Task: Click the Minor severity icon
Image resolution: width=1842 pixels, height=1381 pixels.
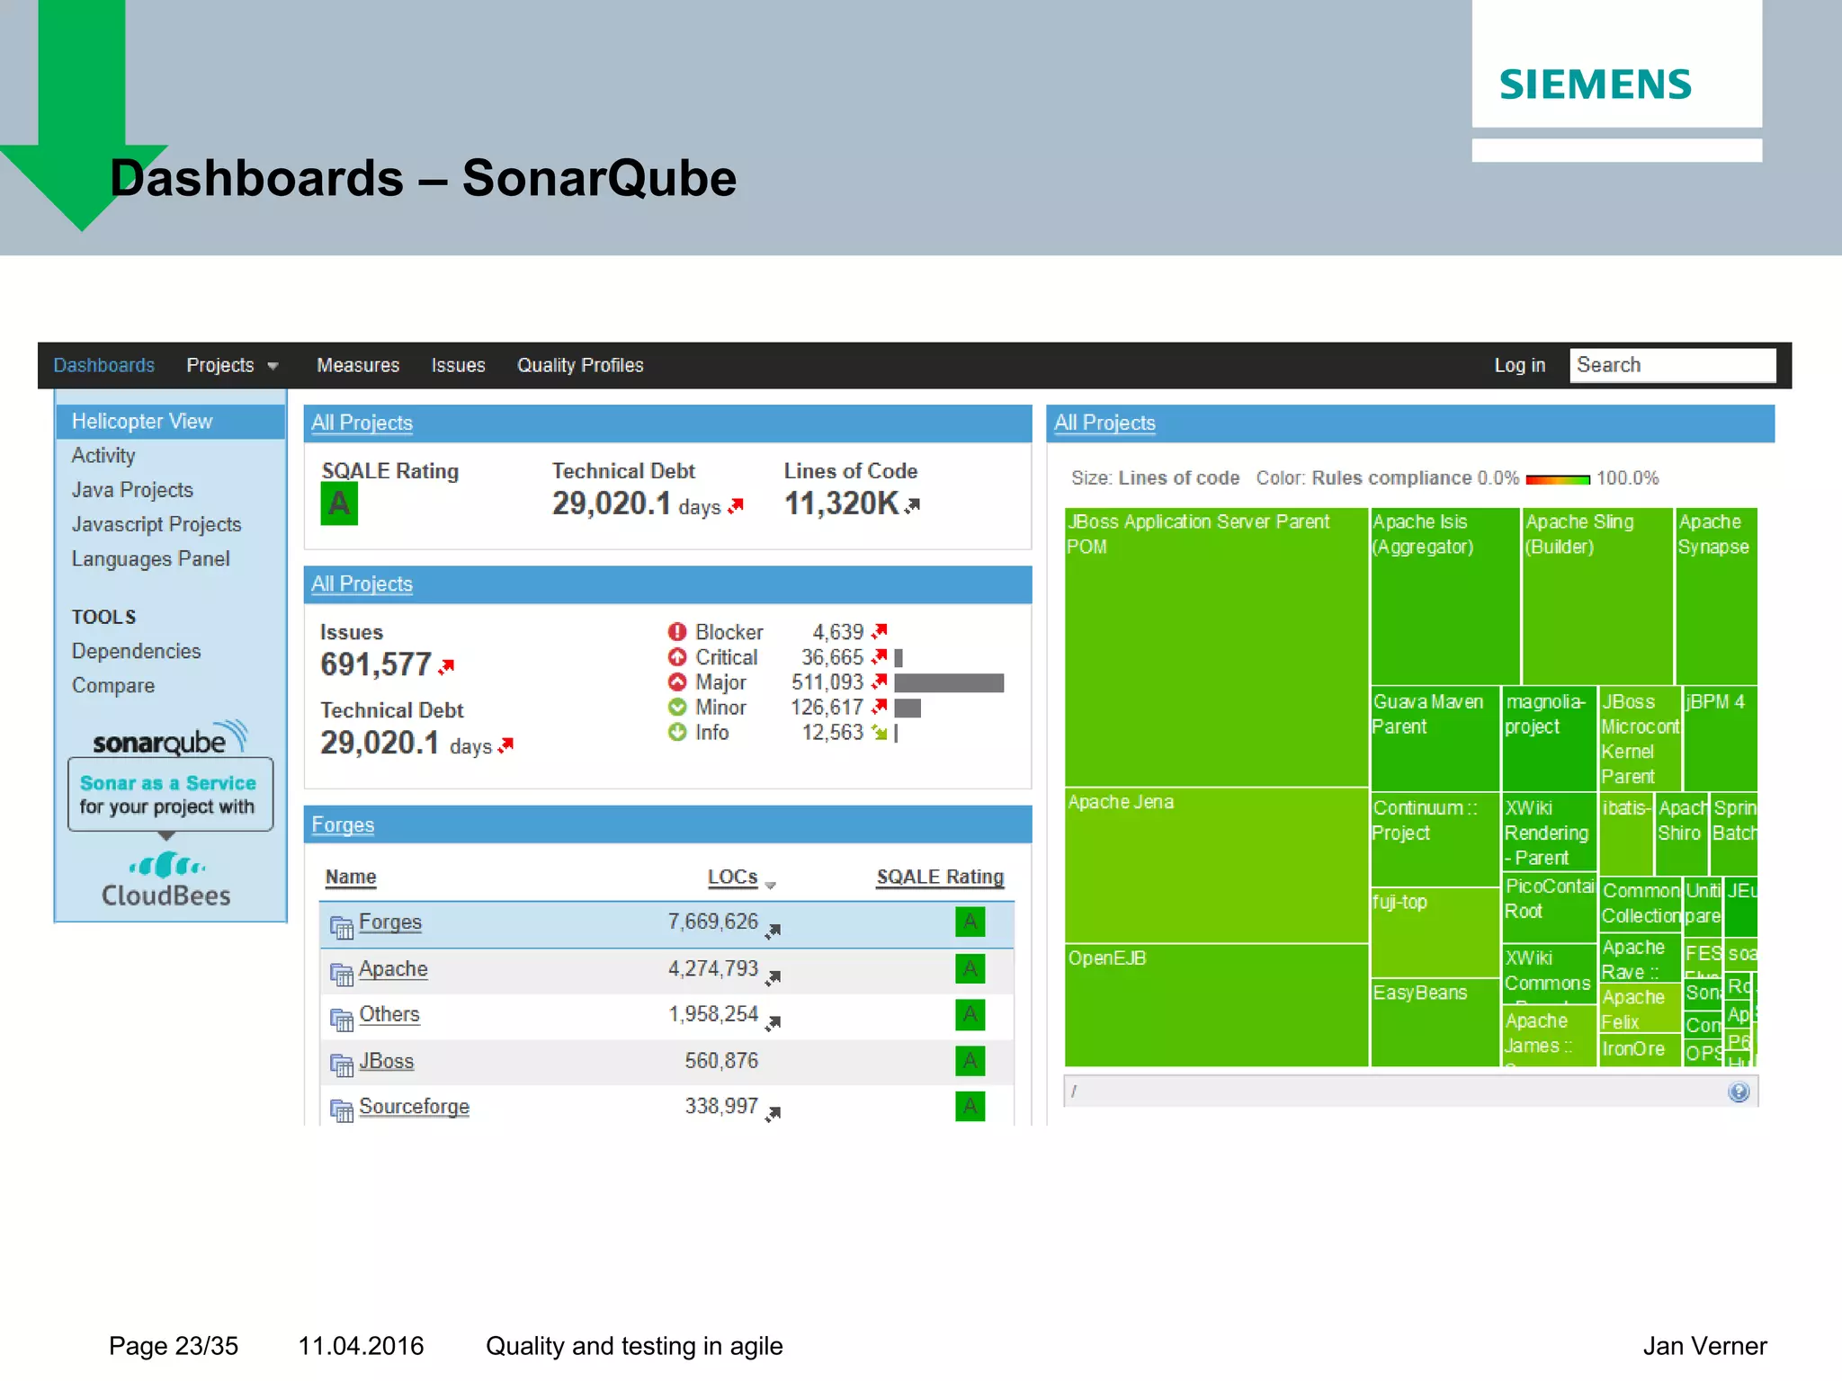Action: (677, 708)
